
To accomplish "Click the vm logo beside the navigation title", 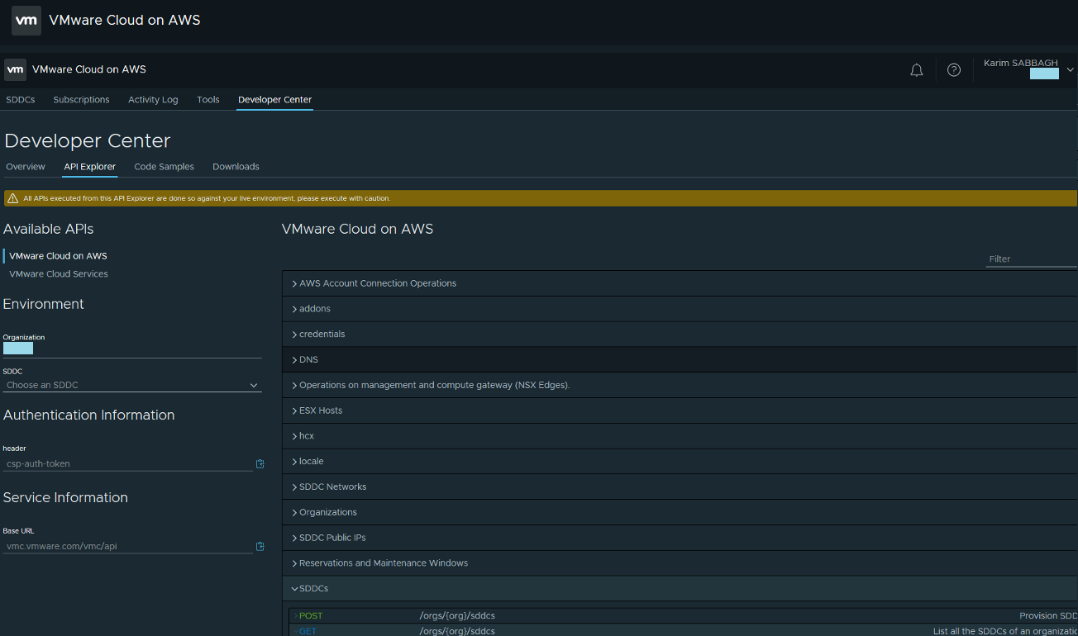I will point(15,70).
